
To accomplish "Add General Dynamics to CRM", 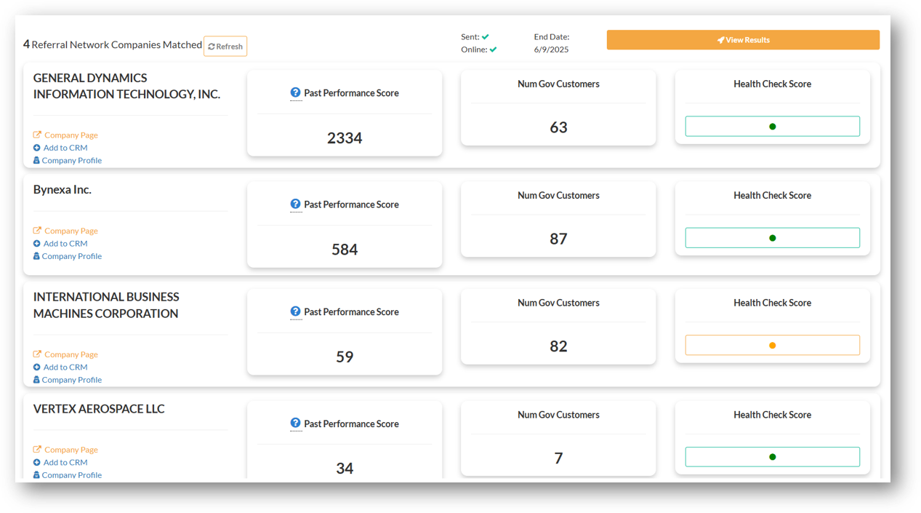I will pos(65,148).
